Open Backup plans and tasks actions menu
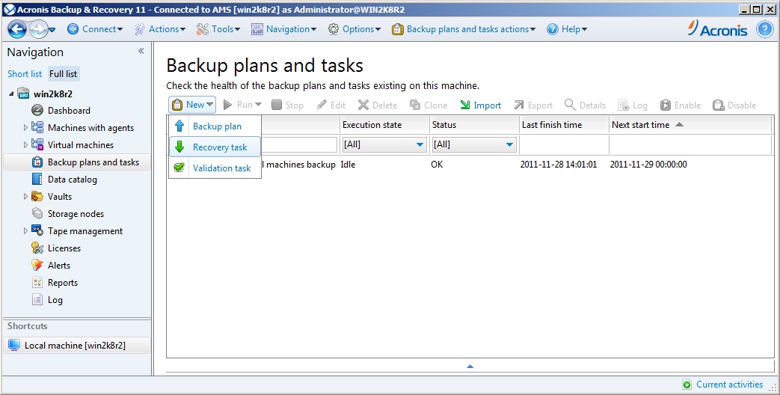780x395 pixels. pyautogui.click(x=464, y=29)
